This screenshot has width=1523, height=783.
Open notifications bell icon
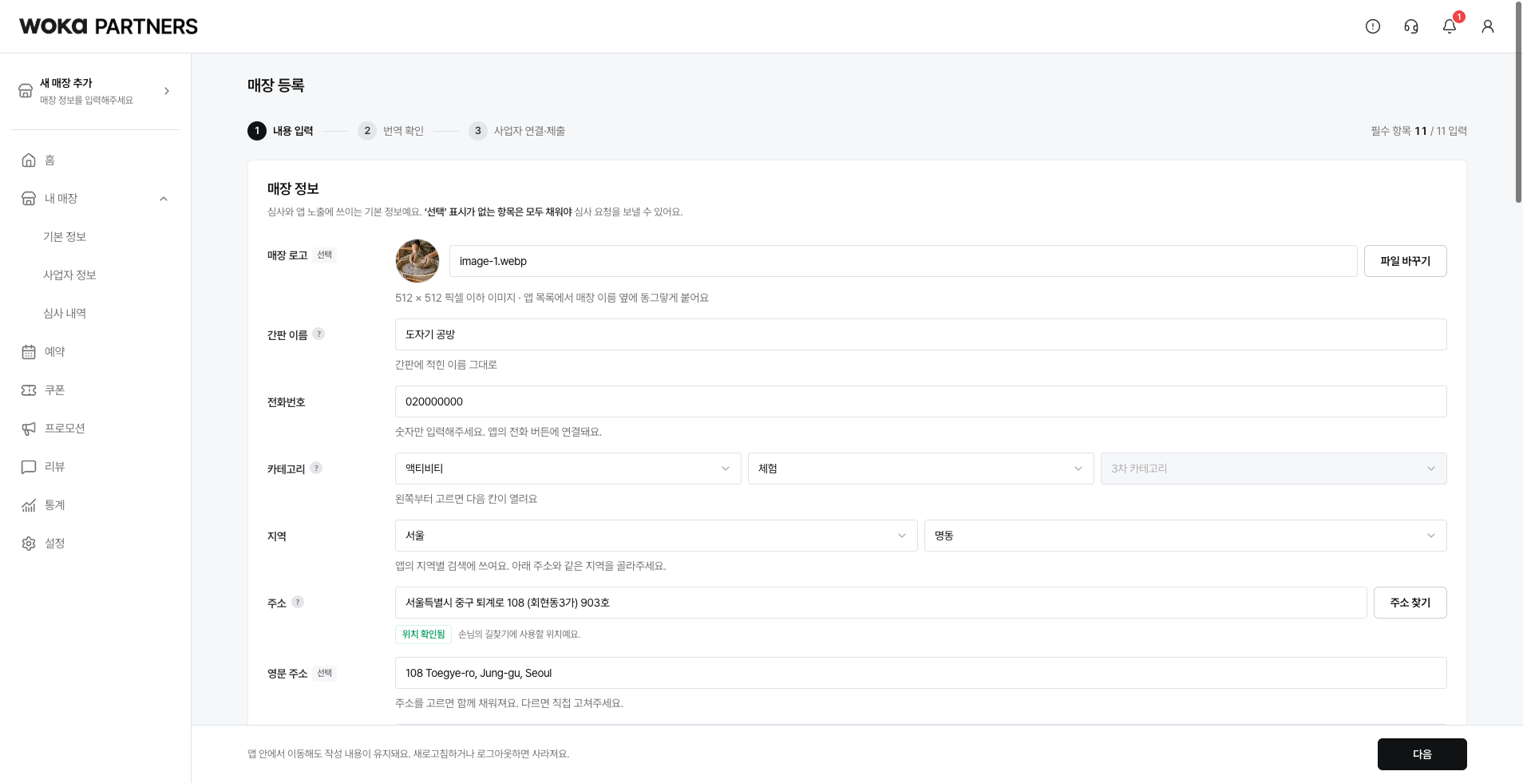click(1450, 26)
